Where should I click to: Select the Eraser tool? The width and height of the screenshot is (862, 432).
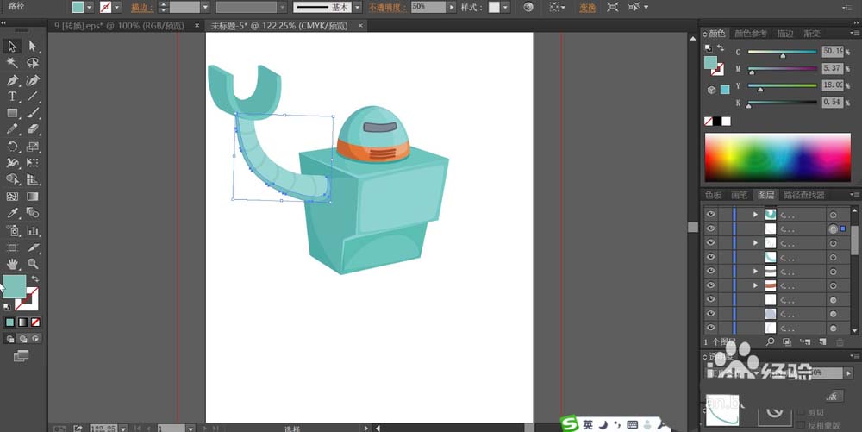(x=33, y=129)
